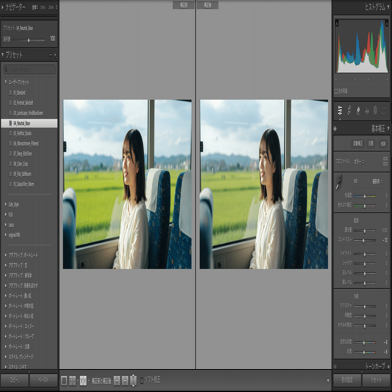
Task: Expand the Cafe_Style preset group
Action: point(6,204)
